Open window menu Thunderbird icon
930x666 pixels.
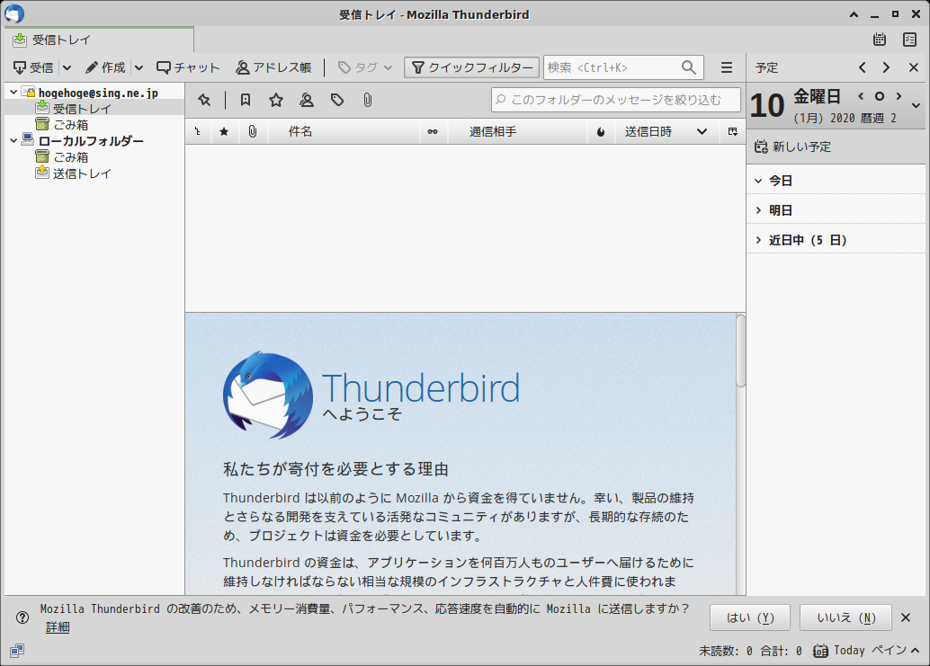point(14,13)
